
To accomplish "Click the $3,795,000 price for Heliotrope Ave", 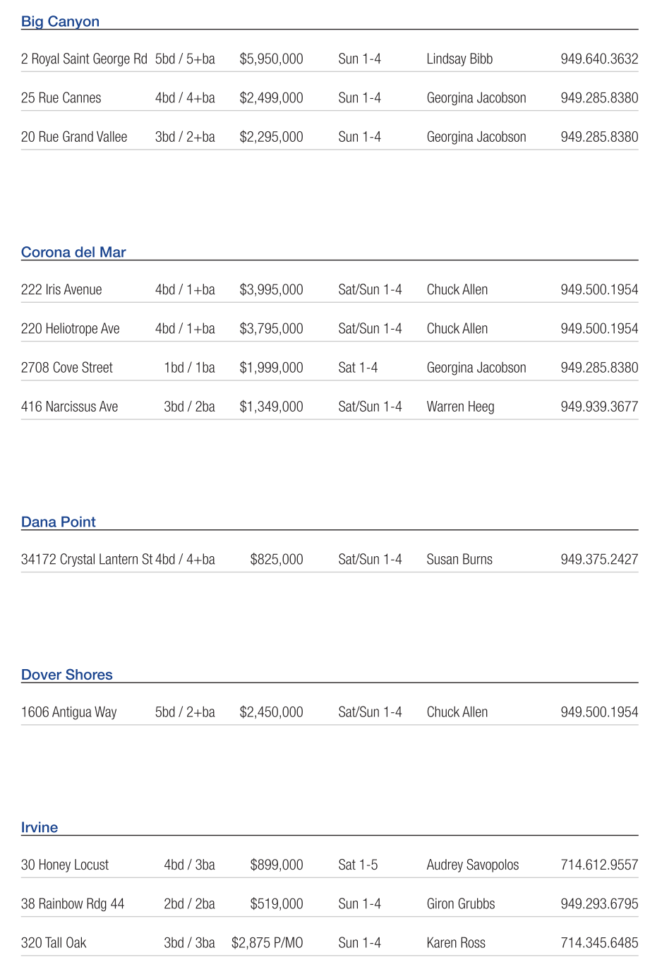I will click(x=271, y=329).
